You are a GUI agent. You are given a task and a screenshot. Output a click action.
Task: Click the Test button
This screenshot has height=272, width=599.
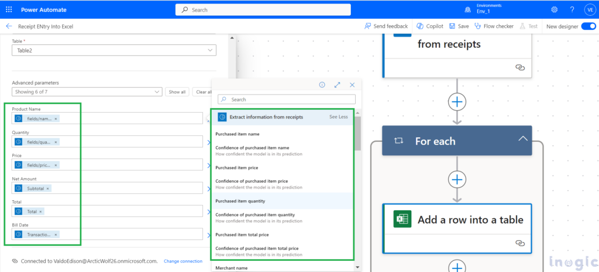[528, 26]
